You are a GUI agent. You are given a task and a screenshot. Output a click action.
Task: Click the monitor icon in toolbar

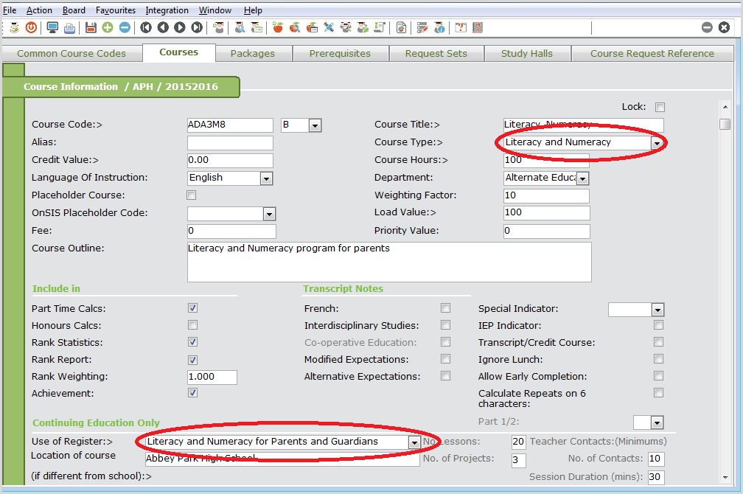click(x=52, y=27)
